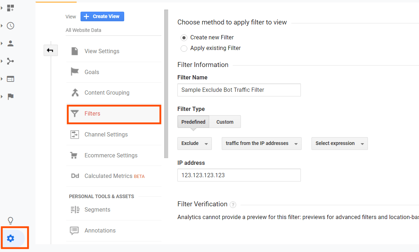Viewport: 419px width, 252px height.
Task: Open Filter Verification help tooltip
Action: tap(233, 205)
